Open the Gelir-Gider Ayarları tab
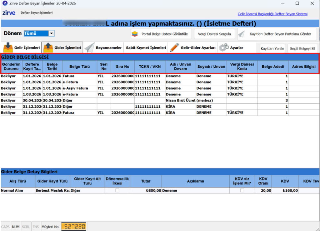The width and height of the screenshot is (320, 231). pyautogui.click(x=192, y=47)
